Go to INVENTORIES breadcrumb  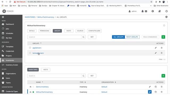coord(30,17)
